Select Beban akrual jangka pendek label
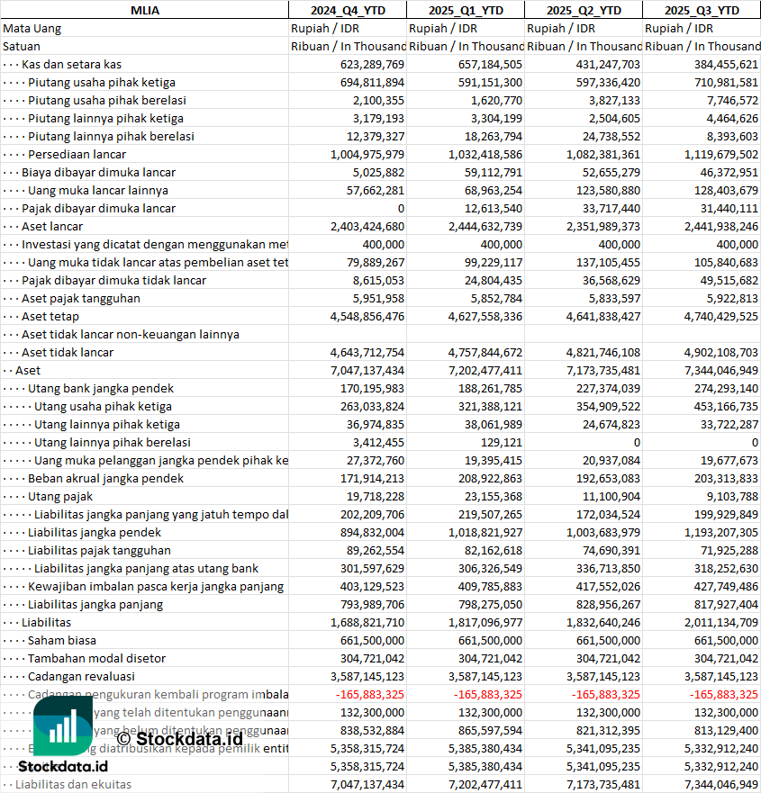Viewport: 761px width, 793px height. (x=105, y=479)
